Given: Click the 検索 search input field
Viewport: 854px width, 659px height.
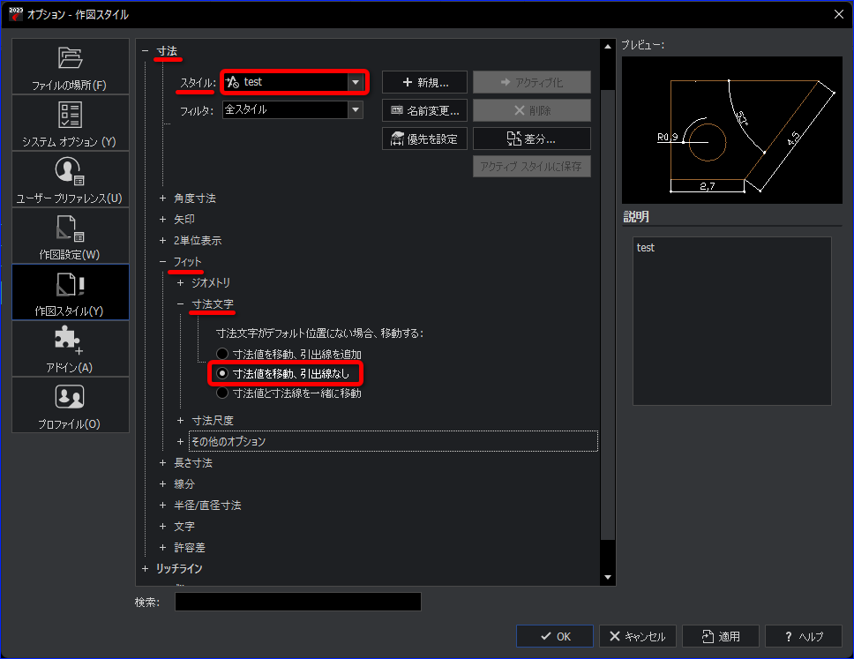Looking at the screenshot, I should click(x=297, y=602).
